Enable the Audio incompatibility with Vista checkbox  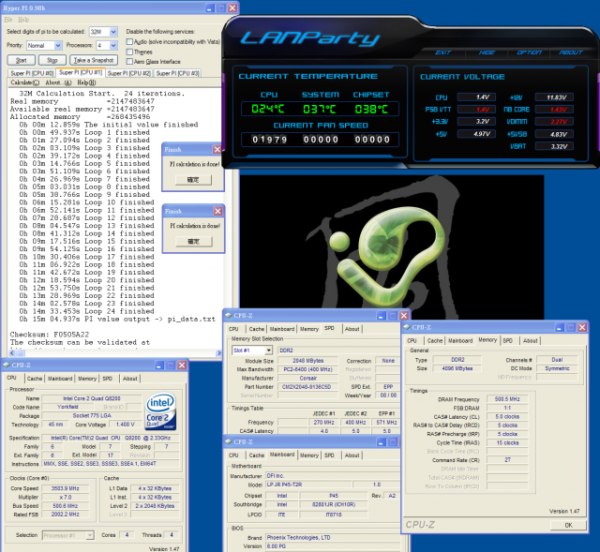click(x=129, y=41)
